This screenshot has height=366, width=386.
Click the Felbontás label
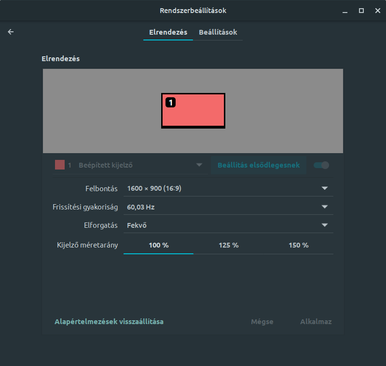pyautogui.click(x=101, y=189)
